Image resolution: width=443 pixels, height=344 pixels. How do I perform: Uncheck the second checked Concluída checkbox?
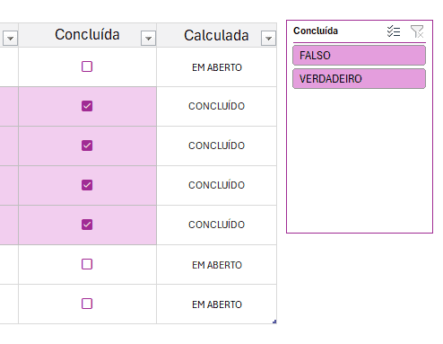87,146
